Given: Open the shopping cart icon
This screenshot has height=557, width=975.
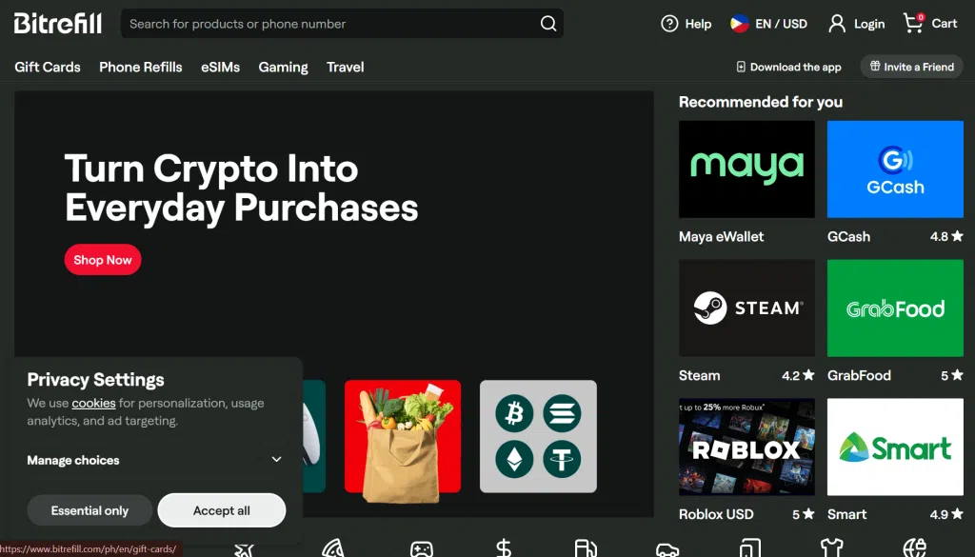Looking at the screenshot, I should [913, 23].
